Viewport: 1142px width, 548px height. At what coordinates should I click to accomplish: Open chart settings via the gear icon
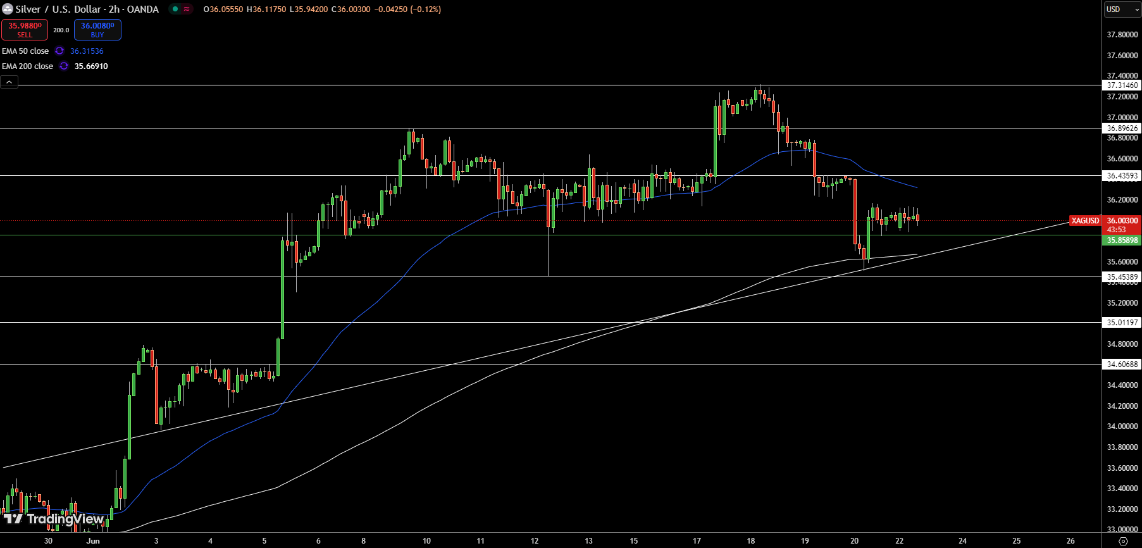[x=1123, y=541]
